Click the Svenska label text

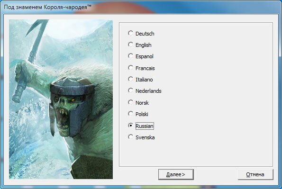pyautogui.click(x=145, y=137)
